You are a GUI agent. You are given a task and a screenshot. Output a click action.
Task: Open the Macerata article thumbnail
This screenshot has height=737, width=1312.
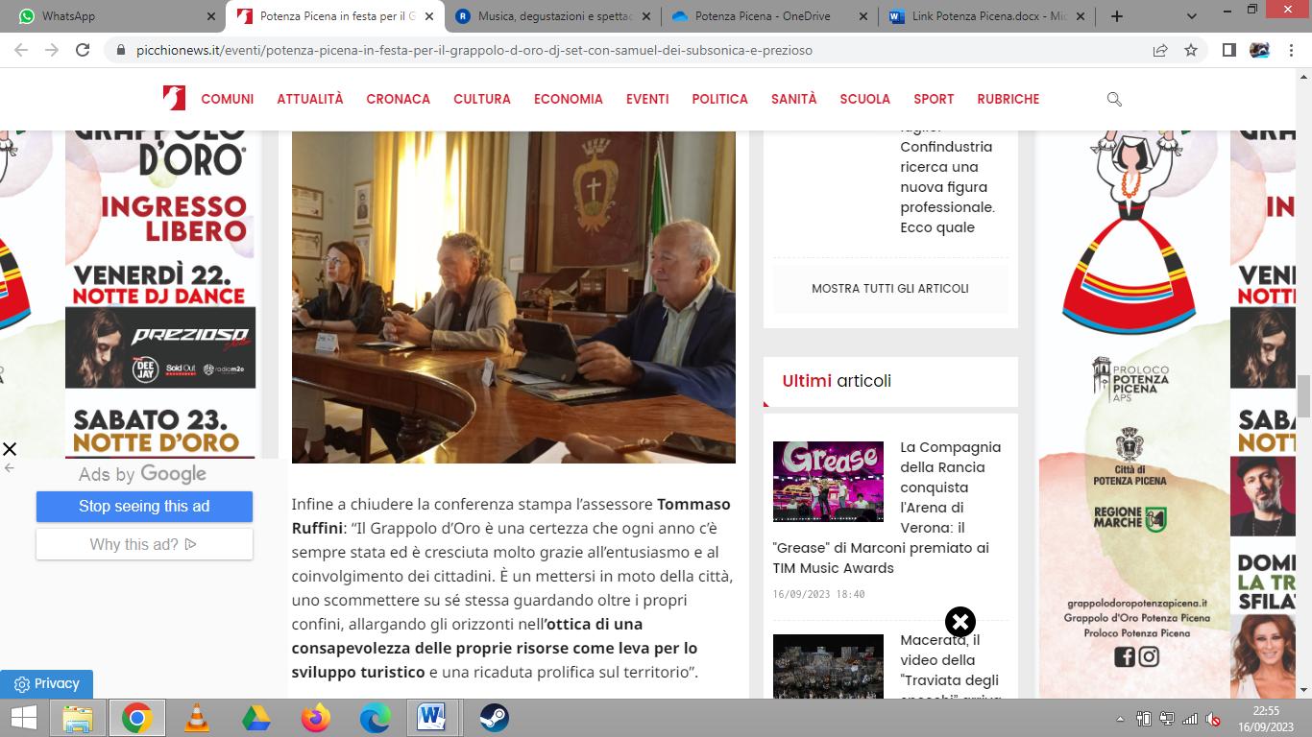(x=828, y=666)
